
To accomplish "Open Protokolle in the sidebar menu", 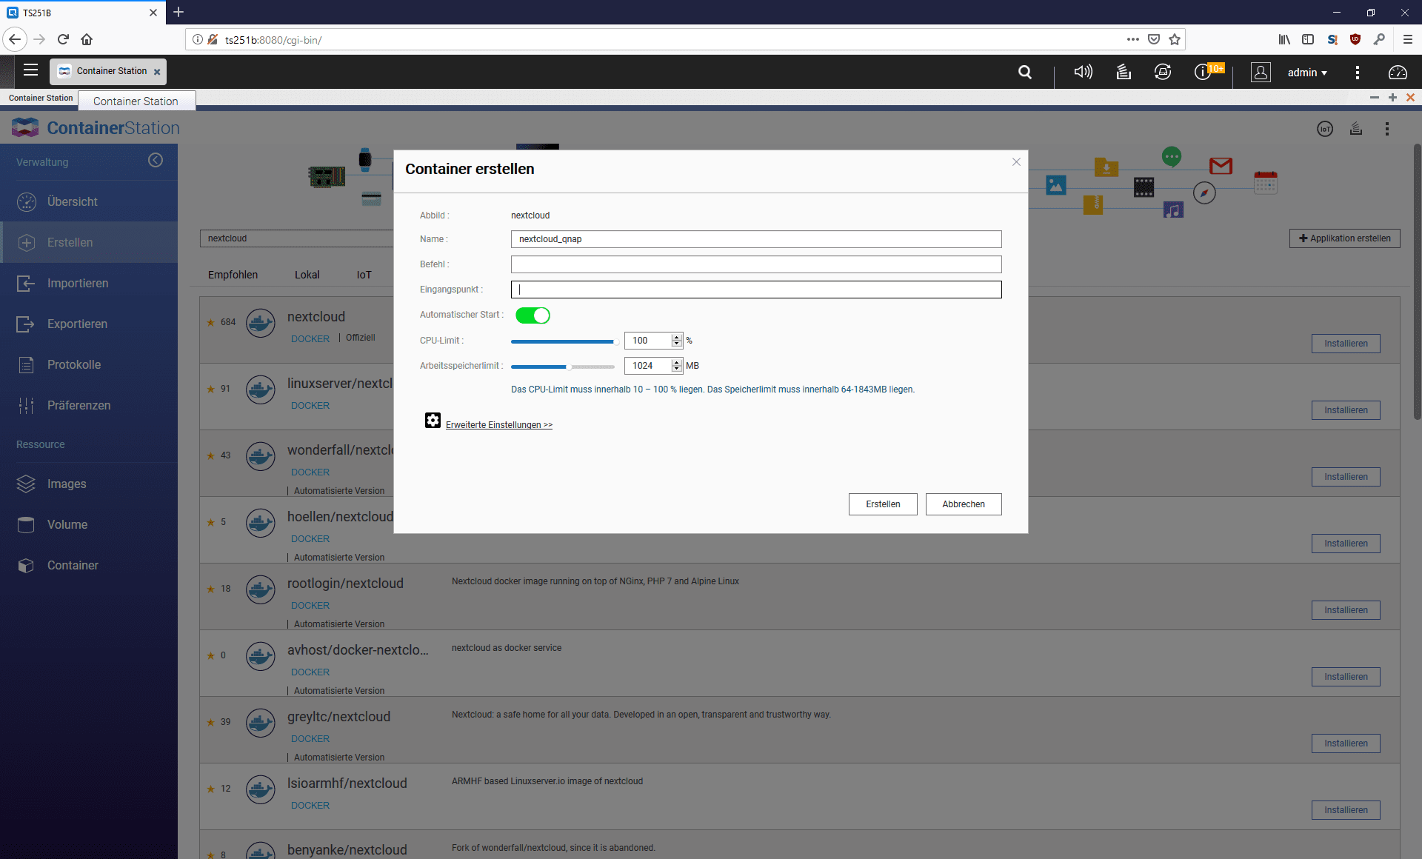I will point(74,364).
